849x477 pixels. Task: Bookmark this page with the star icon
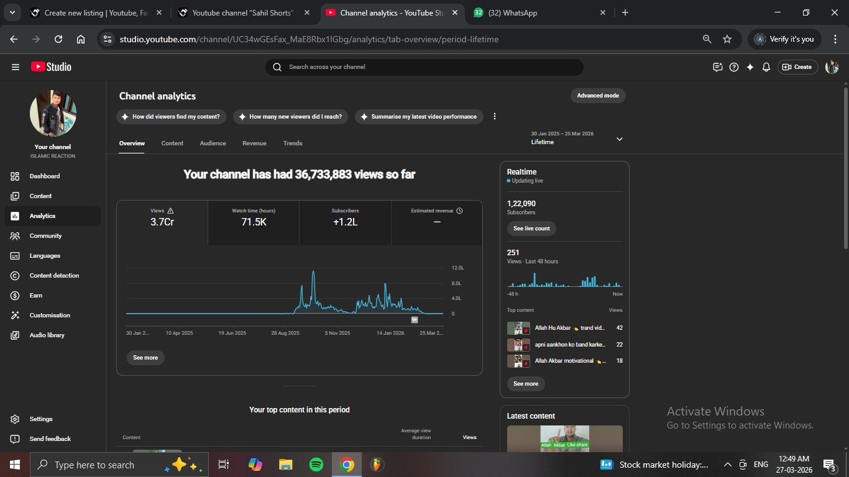point(727,39)
